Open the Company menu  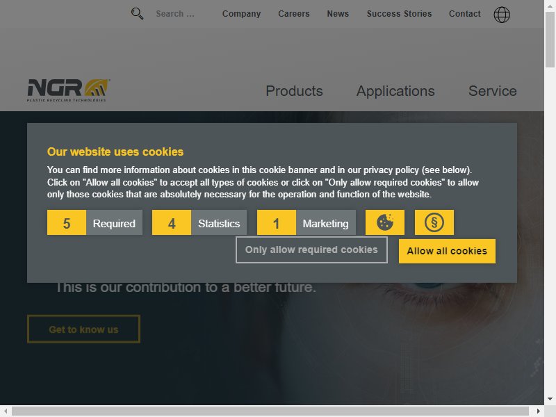pyautogui.click(x=241, y=14)
